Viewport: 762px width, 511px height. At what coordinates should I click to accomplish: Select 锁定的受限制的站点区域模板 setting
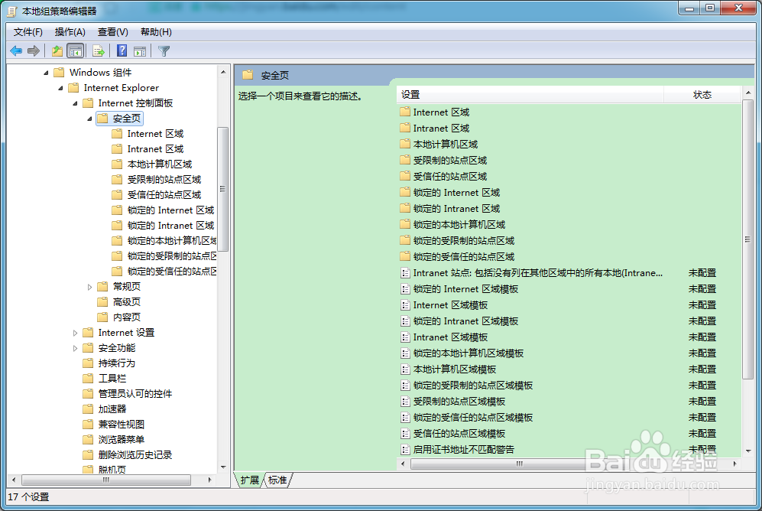click(473, 385)
